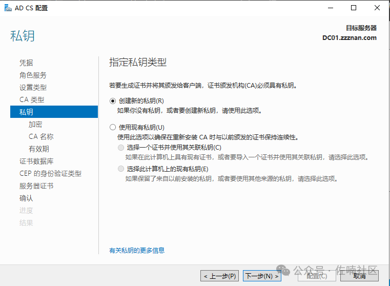The width and height of the screenshot is (390, 286).
Task: Go to CEP 的身份验证类型 step
Action: (x=50, y=174)
